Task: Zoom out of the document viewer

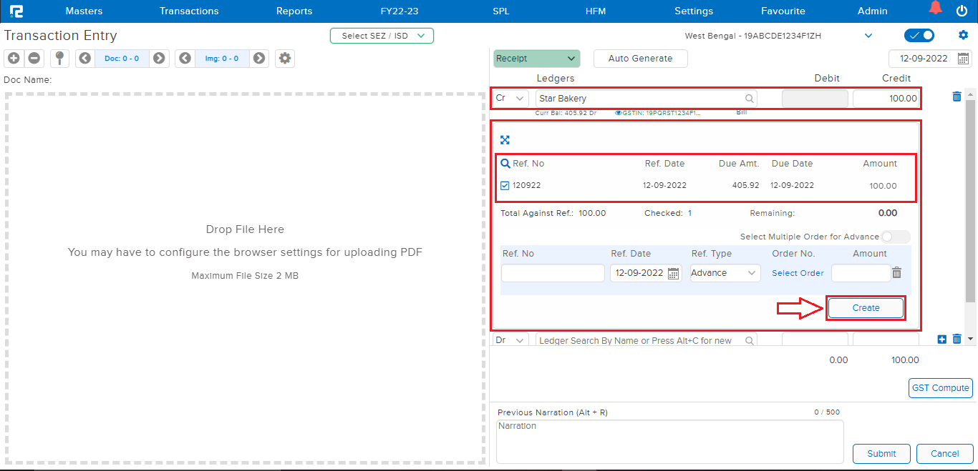Action: [33, 58]
